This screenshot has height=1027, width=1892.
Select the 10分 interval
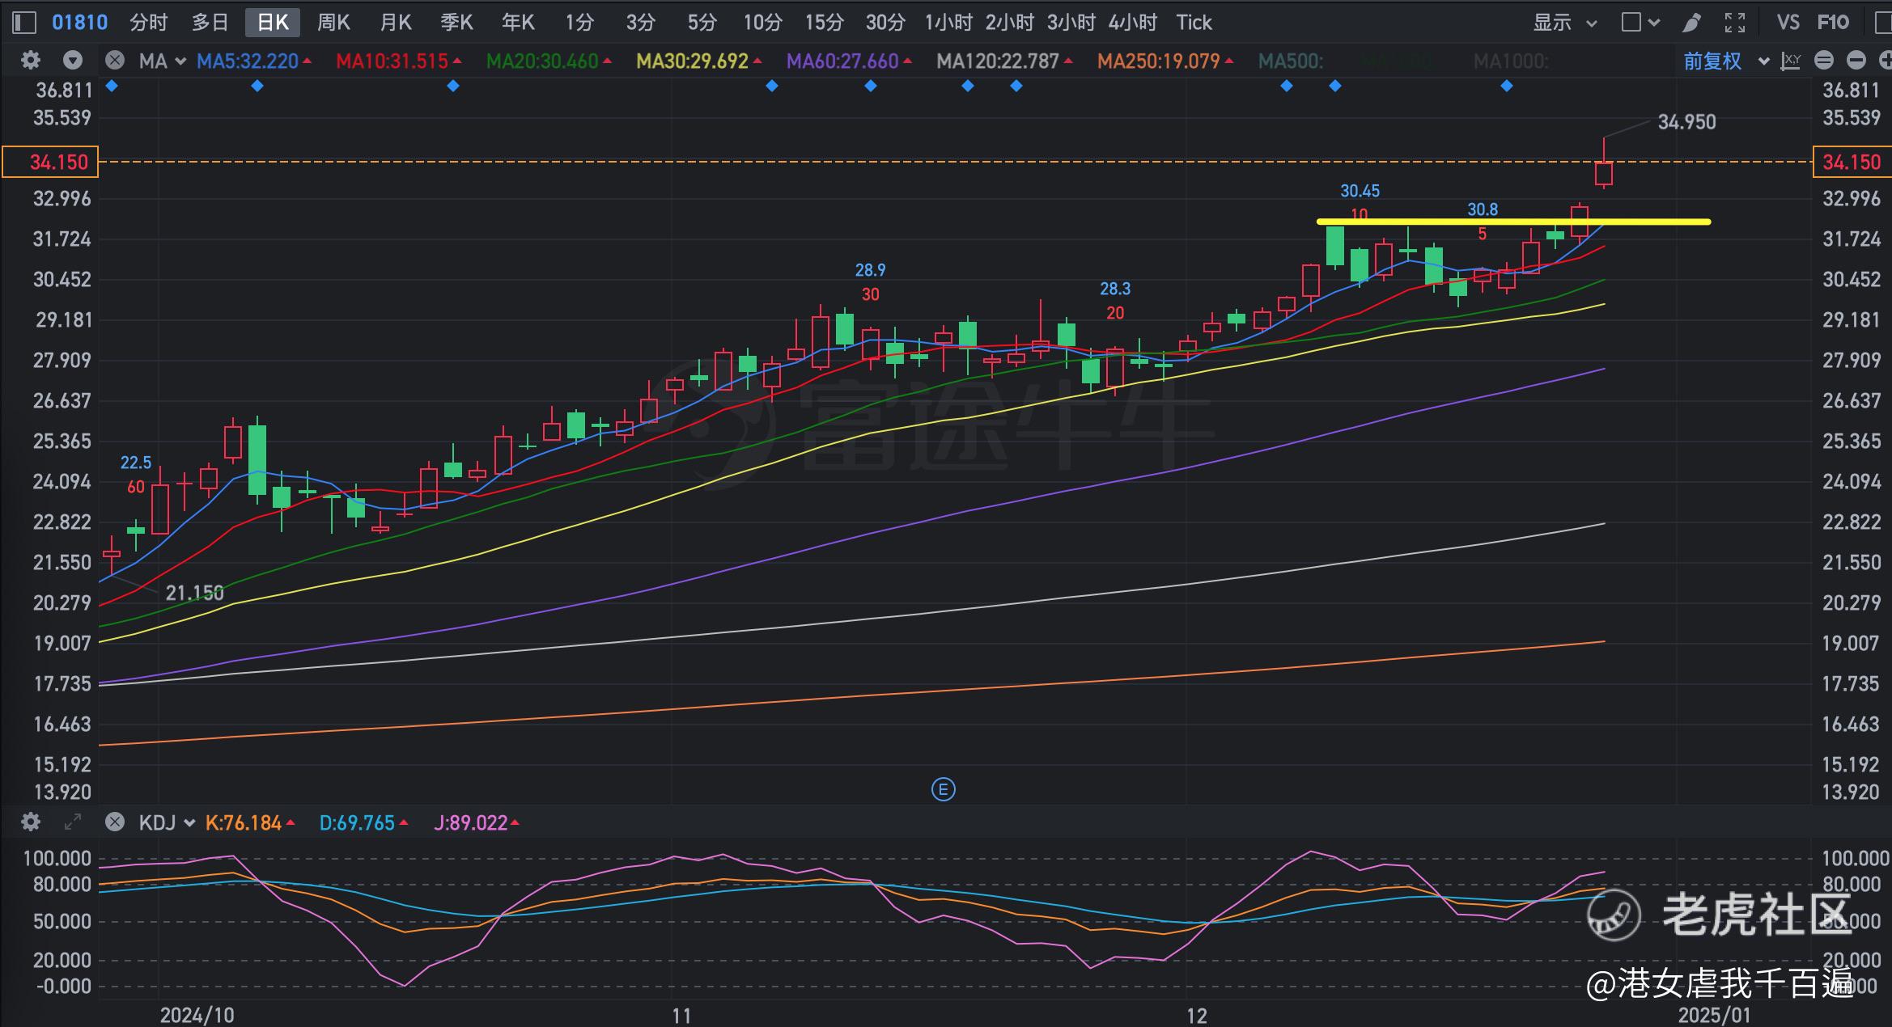[763, 23]
